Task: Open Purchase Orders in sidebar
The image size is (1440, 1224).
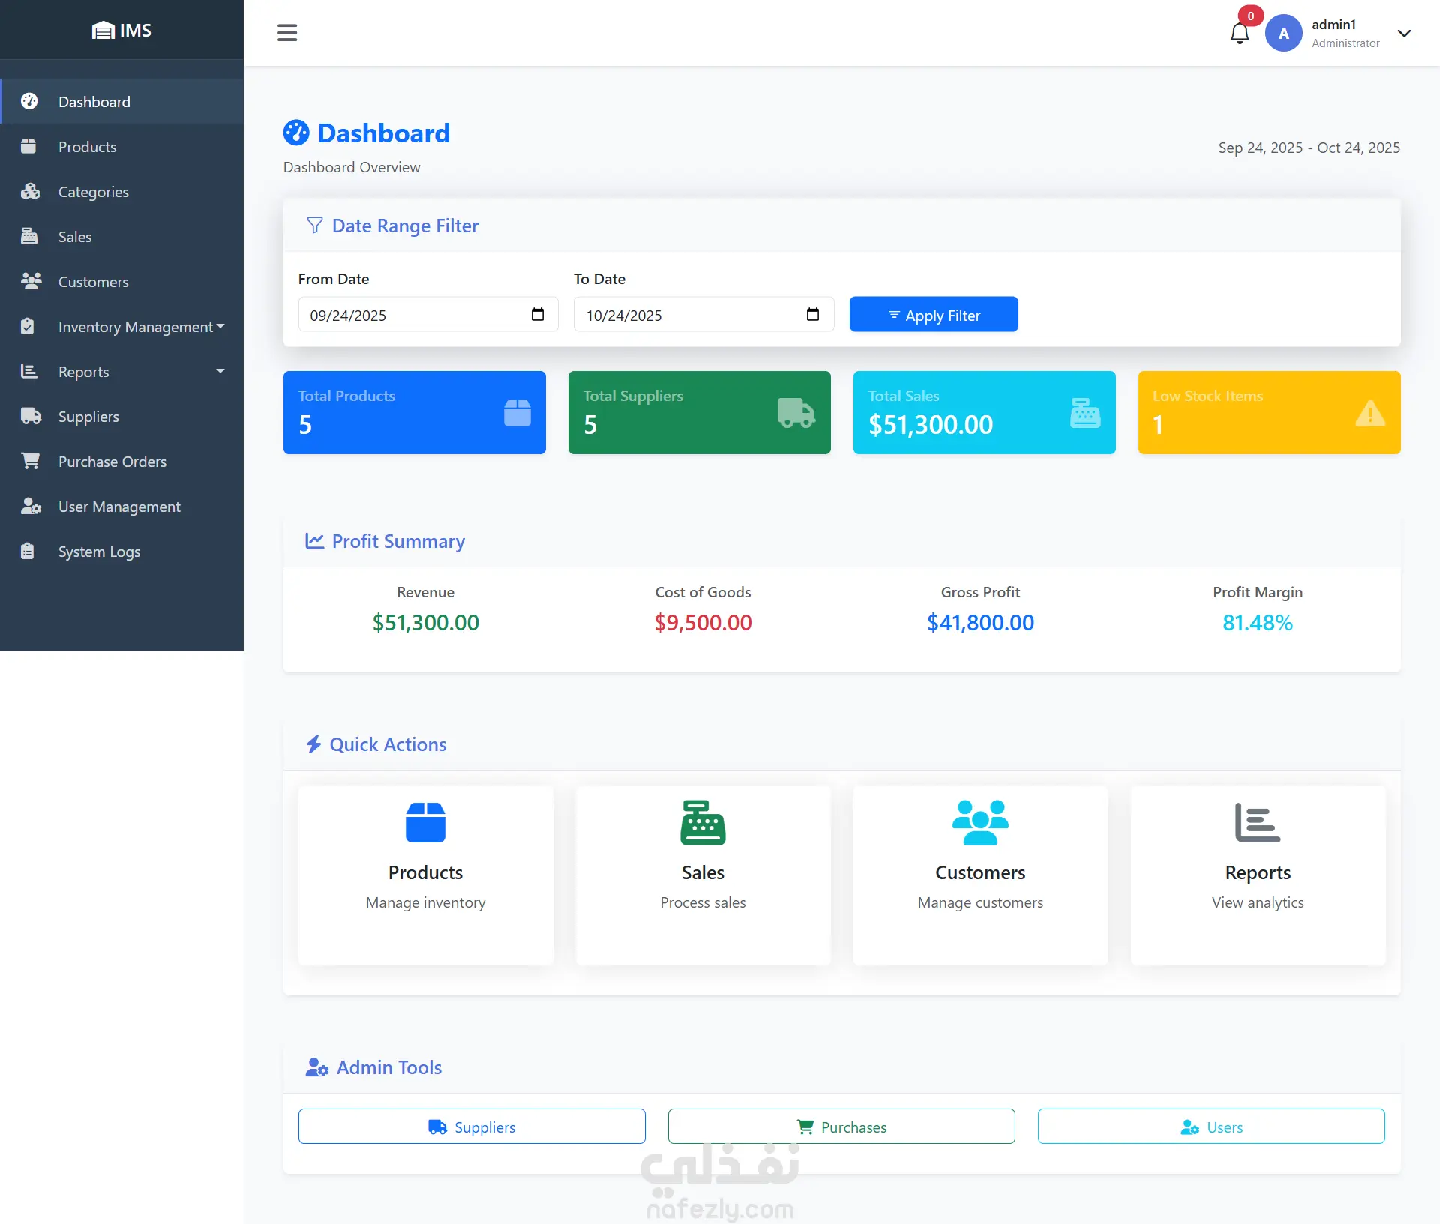Action: pyautogui.click(x=112, y=462)
